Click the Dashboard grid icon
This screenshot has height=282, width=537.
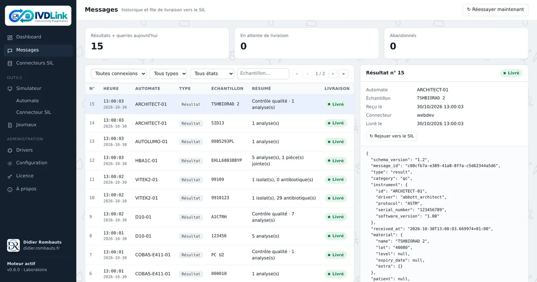(10, 37)
